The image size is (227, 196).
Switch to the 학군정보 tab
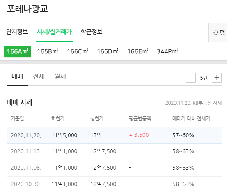pyautogui.click(x=92, y=32)
